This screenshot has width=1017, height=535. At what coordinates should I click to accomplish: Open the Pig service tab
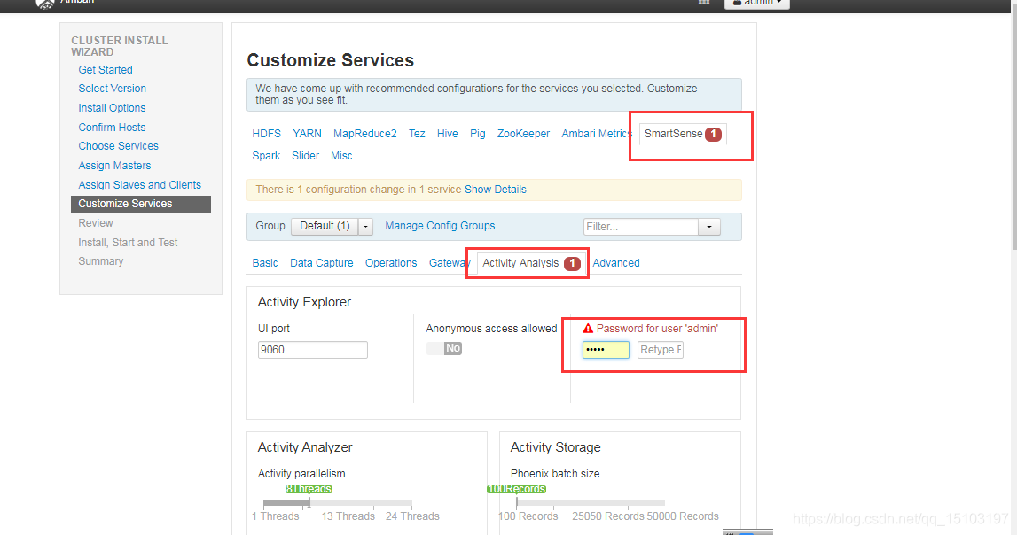point(477,134)
